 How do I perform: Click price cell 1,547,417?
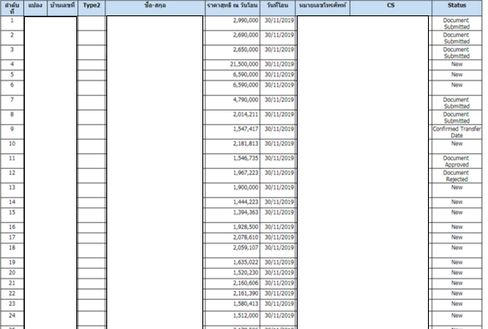click(x=232, y=132)
